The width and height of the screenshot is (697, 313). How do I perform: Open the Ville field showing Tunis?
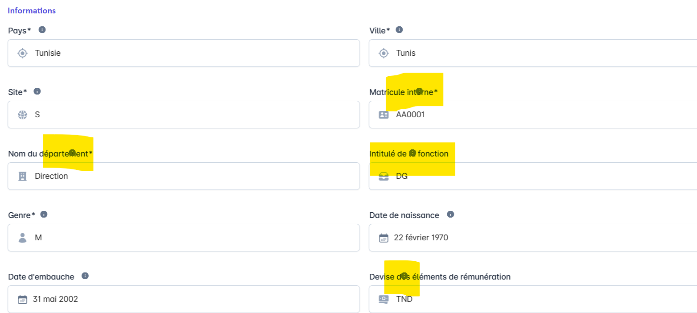pos(533,53)
